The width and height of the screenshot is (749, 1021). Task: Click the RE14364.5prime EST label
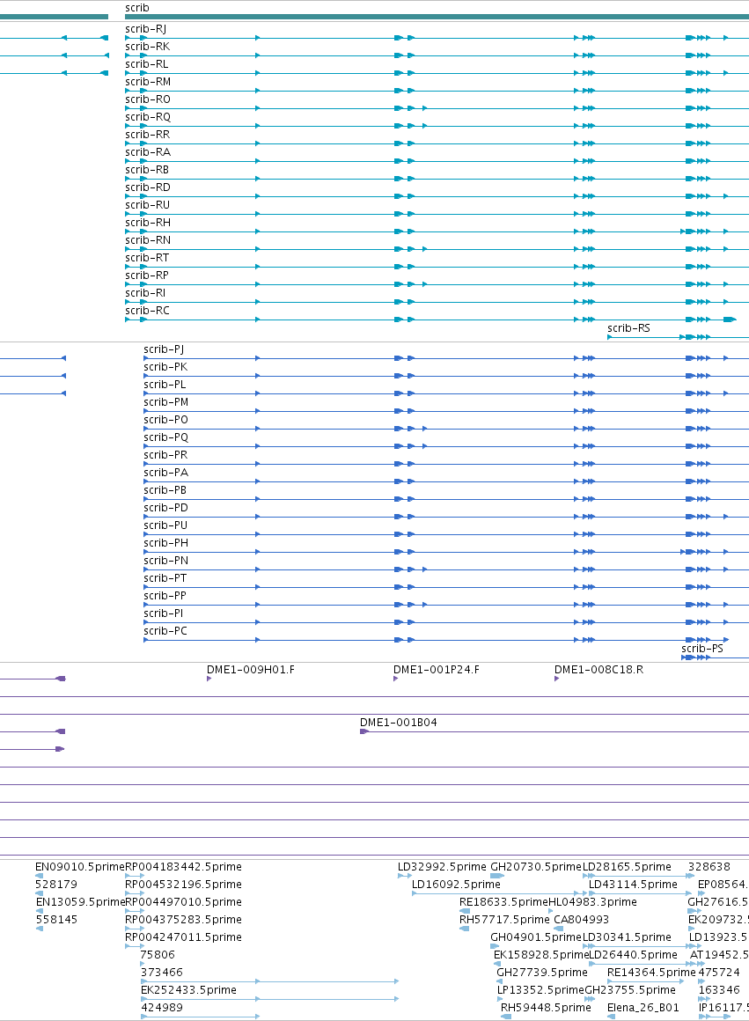(651, 973)
